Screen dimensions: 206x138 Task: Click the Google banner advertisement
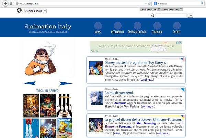pyautogui.click(x=136, y=47)
